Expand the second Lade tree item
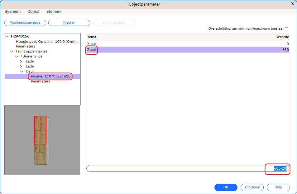 click(x=21, y=66)
